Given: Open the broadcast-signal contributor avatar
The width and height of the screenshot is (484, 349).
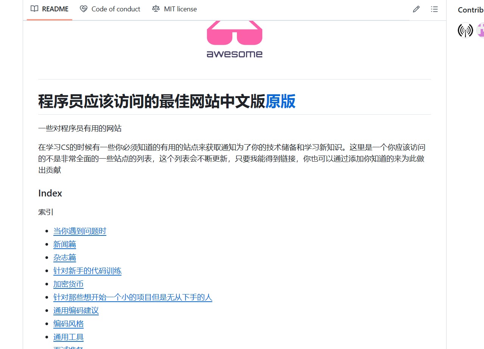Looking at the screenshot, I should [465, 30].
